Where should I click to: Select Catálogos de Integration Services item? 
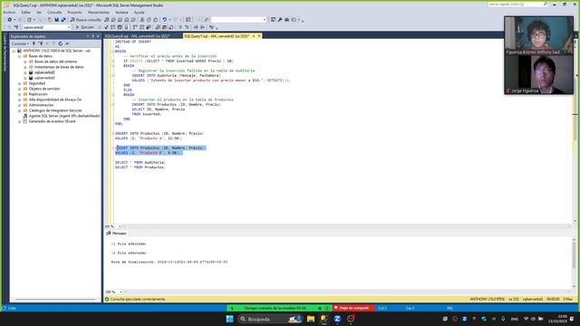55,110
